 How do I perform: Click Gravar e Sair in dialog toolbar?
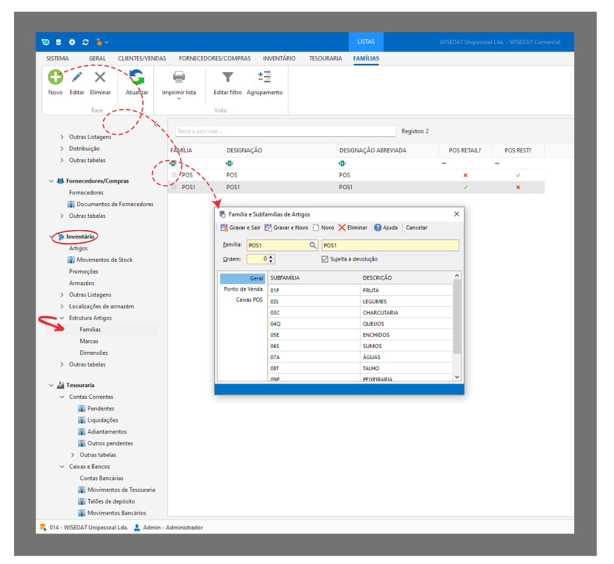240,227
